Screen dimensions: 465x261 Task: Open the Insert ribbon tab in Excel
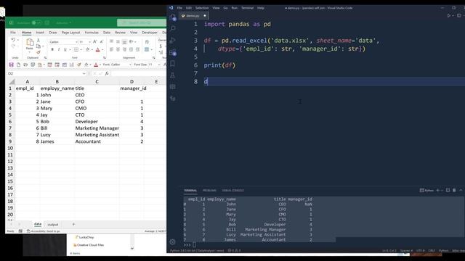40,32
